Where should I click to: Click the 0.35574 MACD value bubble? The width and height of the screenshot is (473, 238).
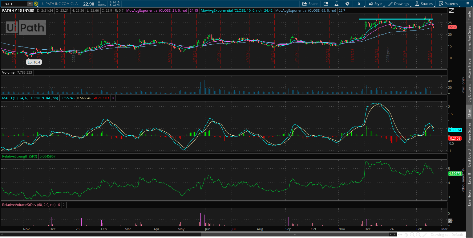click(x=455, y=130)
